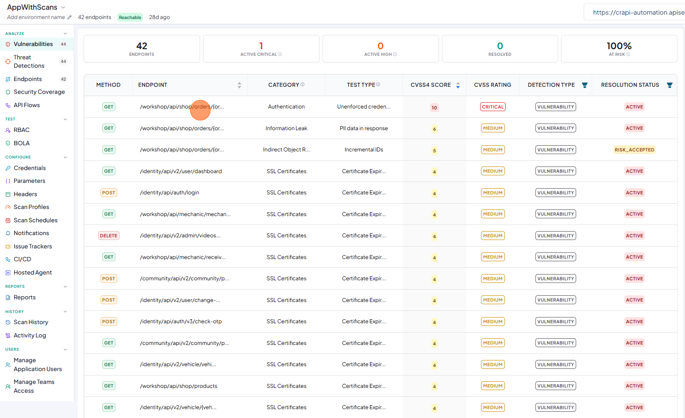This screenshot has height=418, width=685.
Task: Click the Category column info icon
Action: pos(303,85)
